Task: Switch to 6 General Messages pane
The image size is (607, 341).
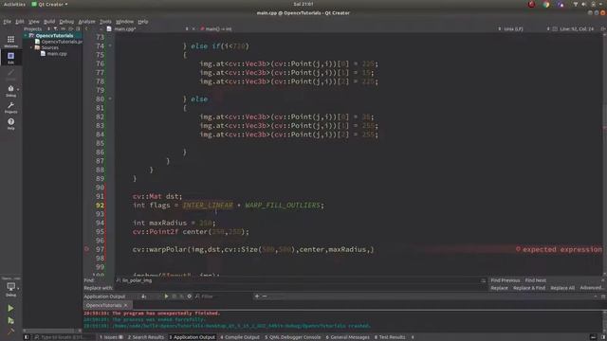Action: tap(348, 337)
